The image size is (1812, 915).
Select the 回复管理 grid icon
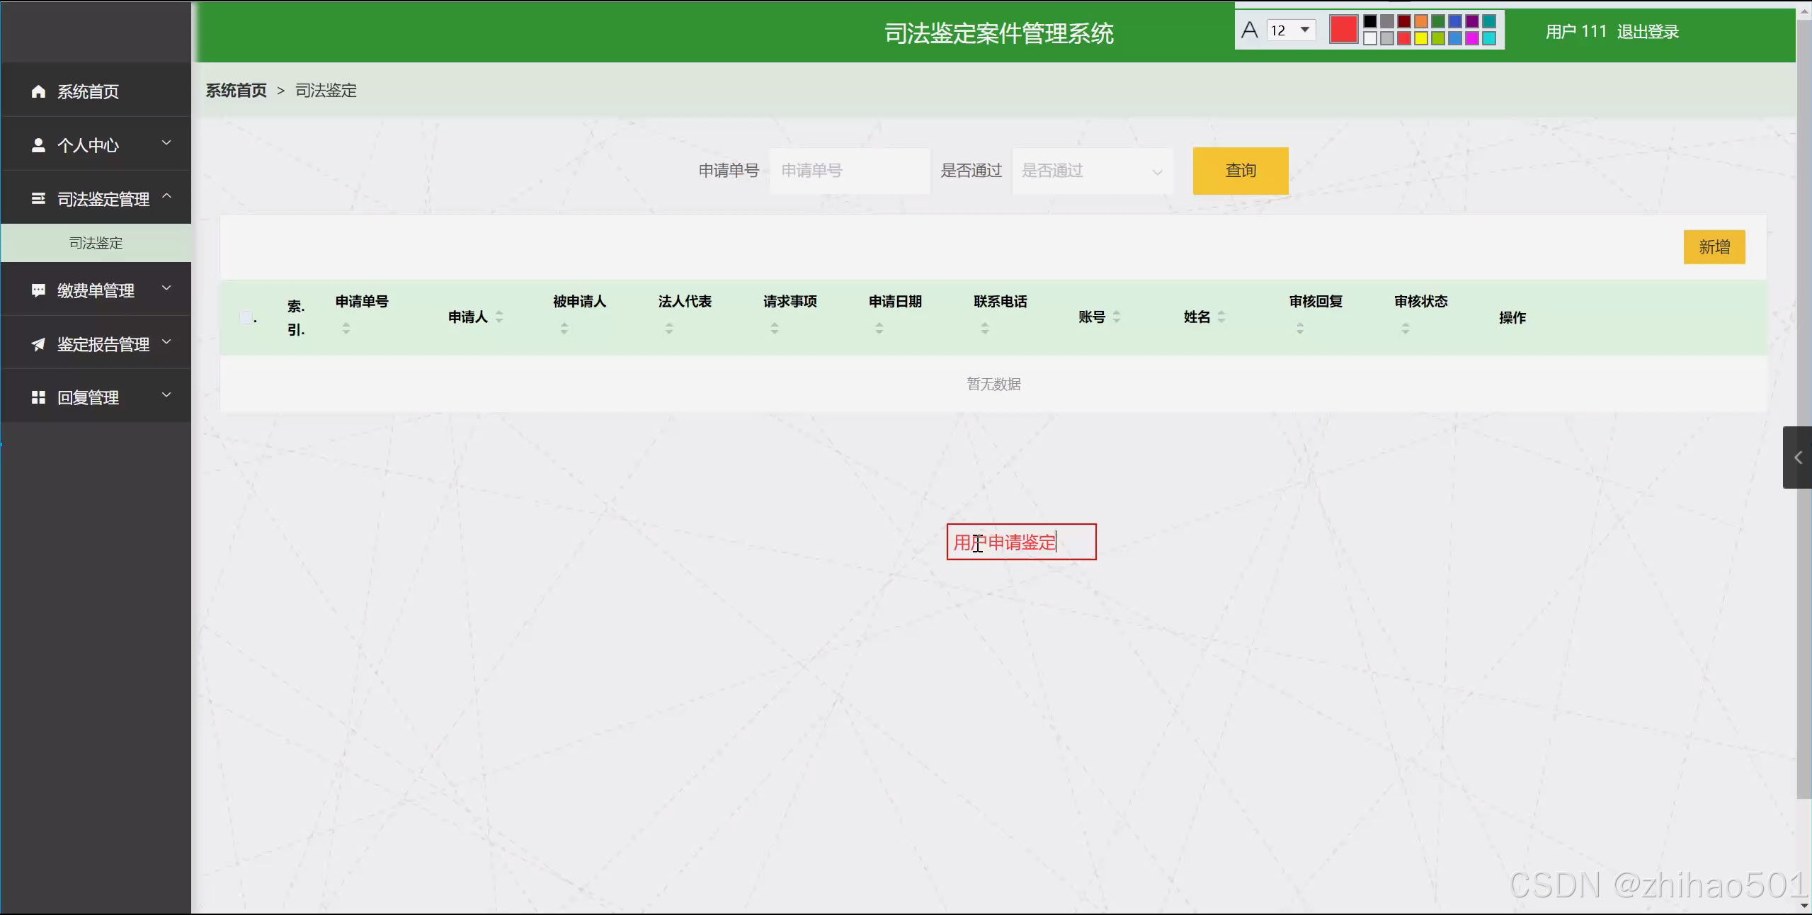tap(38, 397)
